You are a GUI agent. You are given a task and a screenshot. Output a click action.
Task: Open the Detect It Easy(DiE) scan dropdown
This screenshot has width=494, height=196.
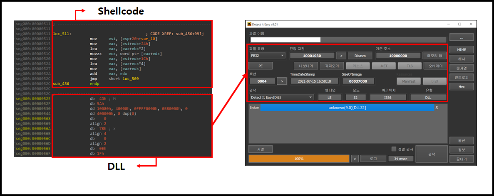281,97
